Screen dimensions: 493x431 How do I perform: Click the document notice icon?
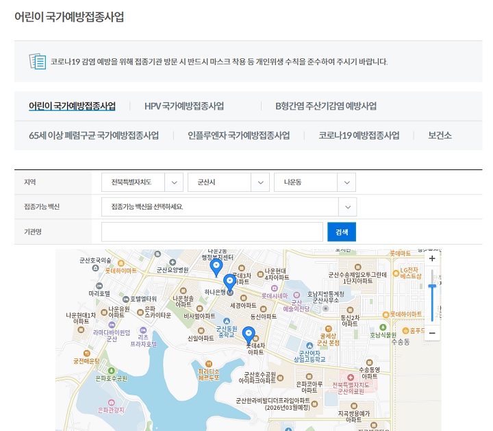[38, 61]
